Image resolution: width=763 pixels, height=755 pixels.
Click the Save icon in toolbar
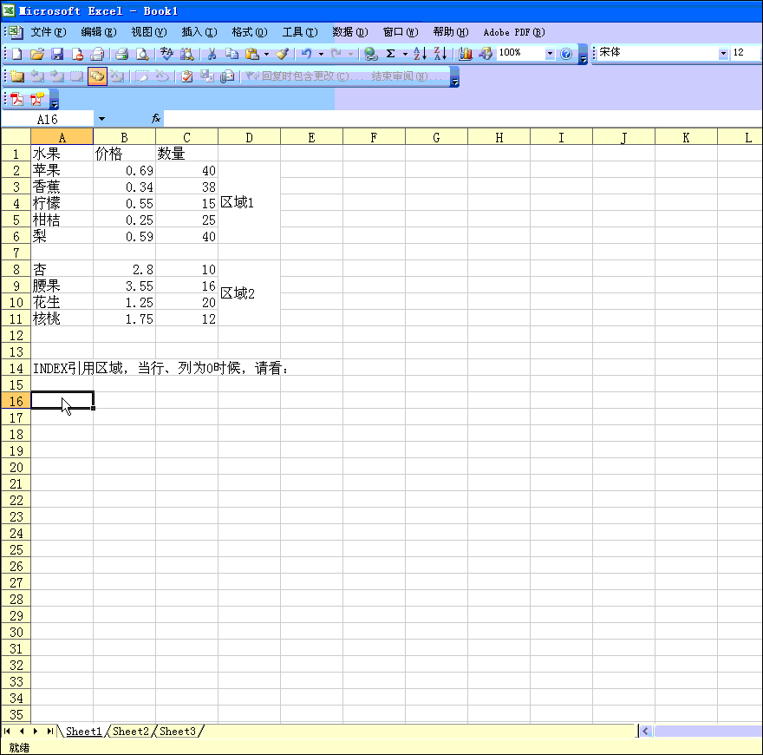click(57, 54)
